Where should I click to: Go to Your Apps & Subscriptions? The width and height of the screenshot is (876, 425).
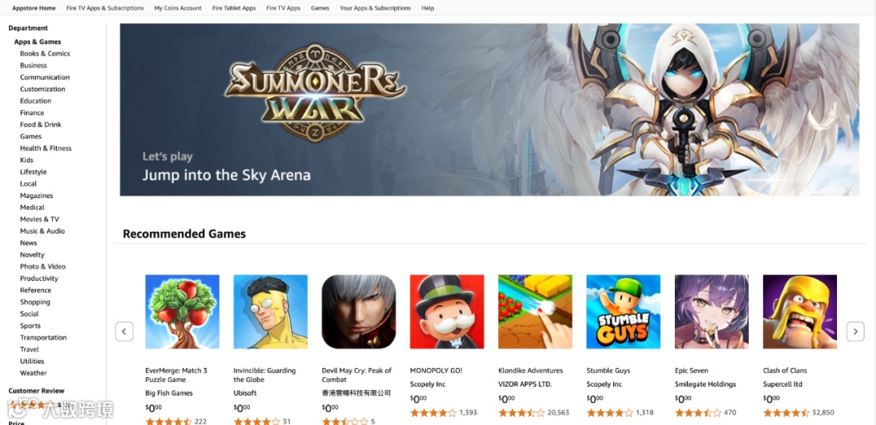click(376, 8)
